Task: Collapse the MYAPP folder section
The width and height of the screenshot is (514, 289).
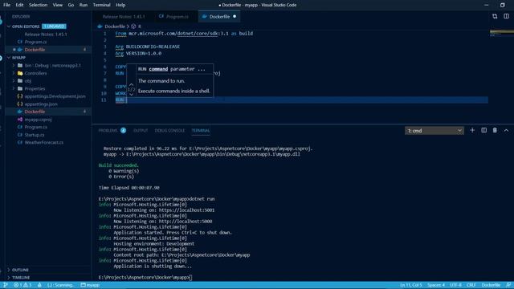Action: 9,58
